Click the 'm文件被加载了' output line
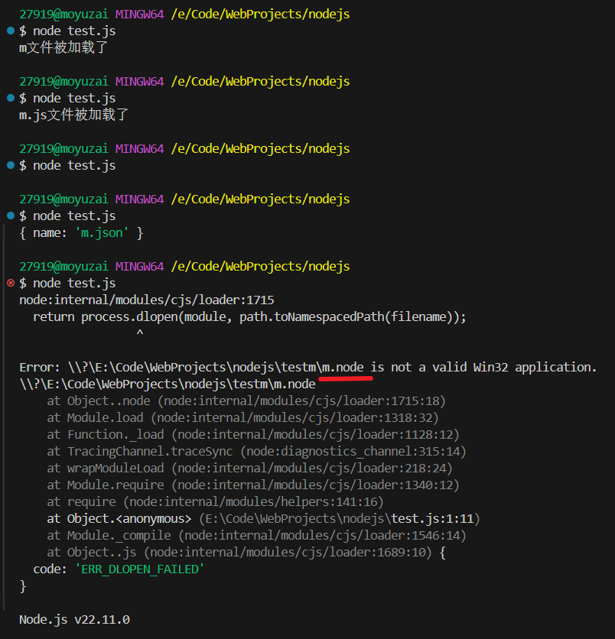615x639 pixels. click(x=63, y=47)
